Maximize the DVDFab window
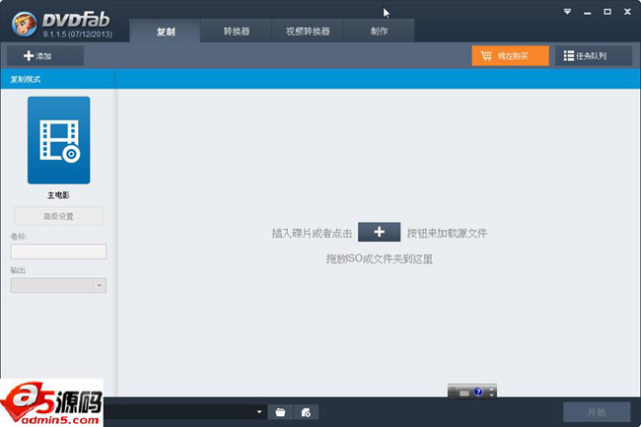 pos(607,12)
